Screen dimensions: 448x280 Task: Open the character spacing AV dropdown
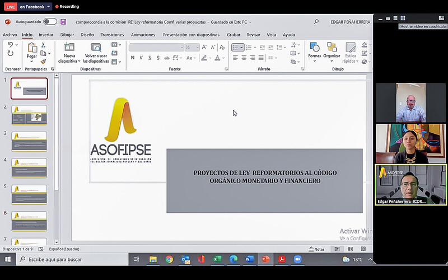(x=177, y=58)
